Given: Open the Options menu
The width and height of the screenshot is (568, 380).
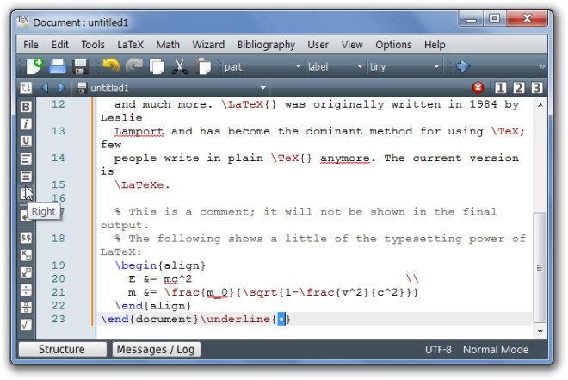Looking at the screenshot, I should click(393, 45).
